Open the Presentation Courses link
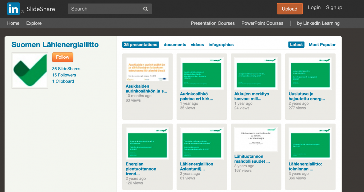The width and height of the screenshot is (364, 192). 213,23
